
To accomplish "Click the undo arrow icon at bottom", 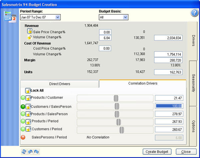I will click(x=30, y=151).
